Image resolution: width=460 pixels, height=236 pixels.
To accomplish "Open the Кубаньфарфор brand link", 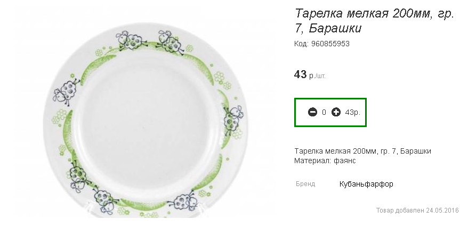I will pos(366,184).
